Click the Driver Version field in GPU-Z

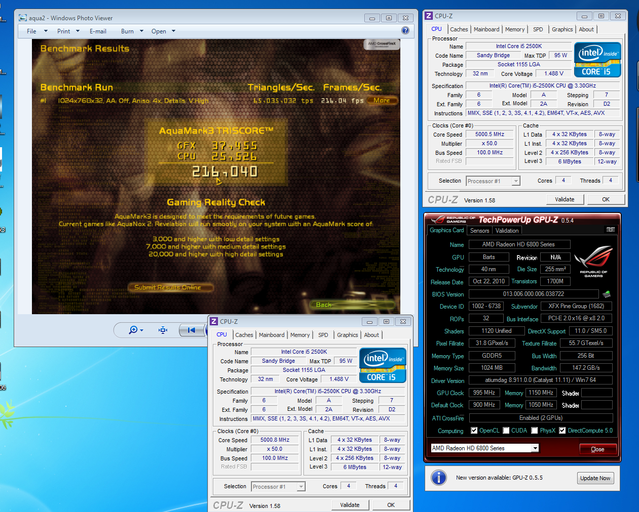pos(541,380)
